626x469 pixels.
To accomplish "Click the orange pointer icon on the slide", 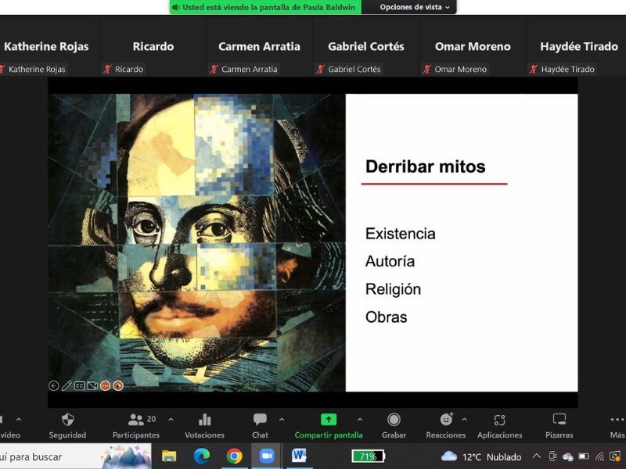I will (x=118, y=385).
